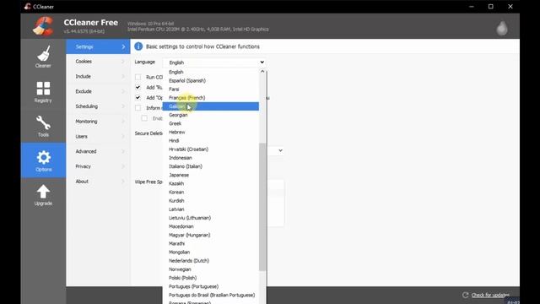Open the Monitoring options tab
Image resolution: width=540 pixels, height=304 pixels.
(98, 122)
